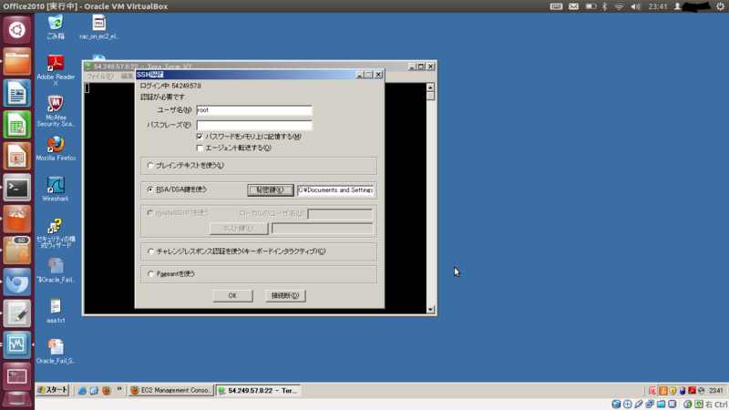Open the Windows Start button
This screenshot has height=410, width=729.
pos(53,391)
